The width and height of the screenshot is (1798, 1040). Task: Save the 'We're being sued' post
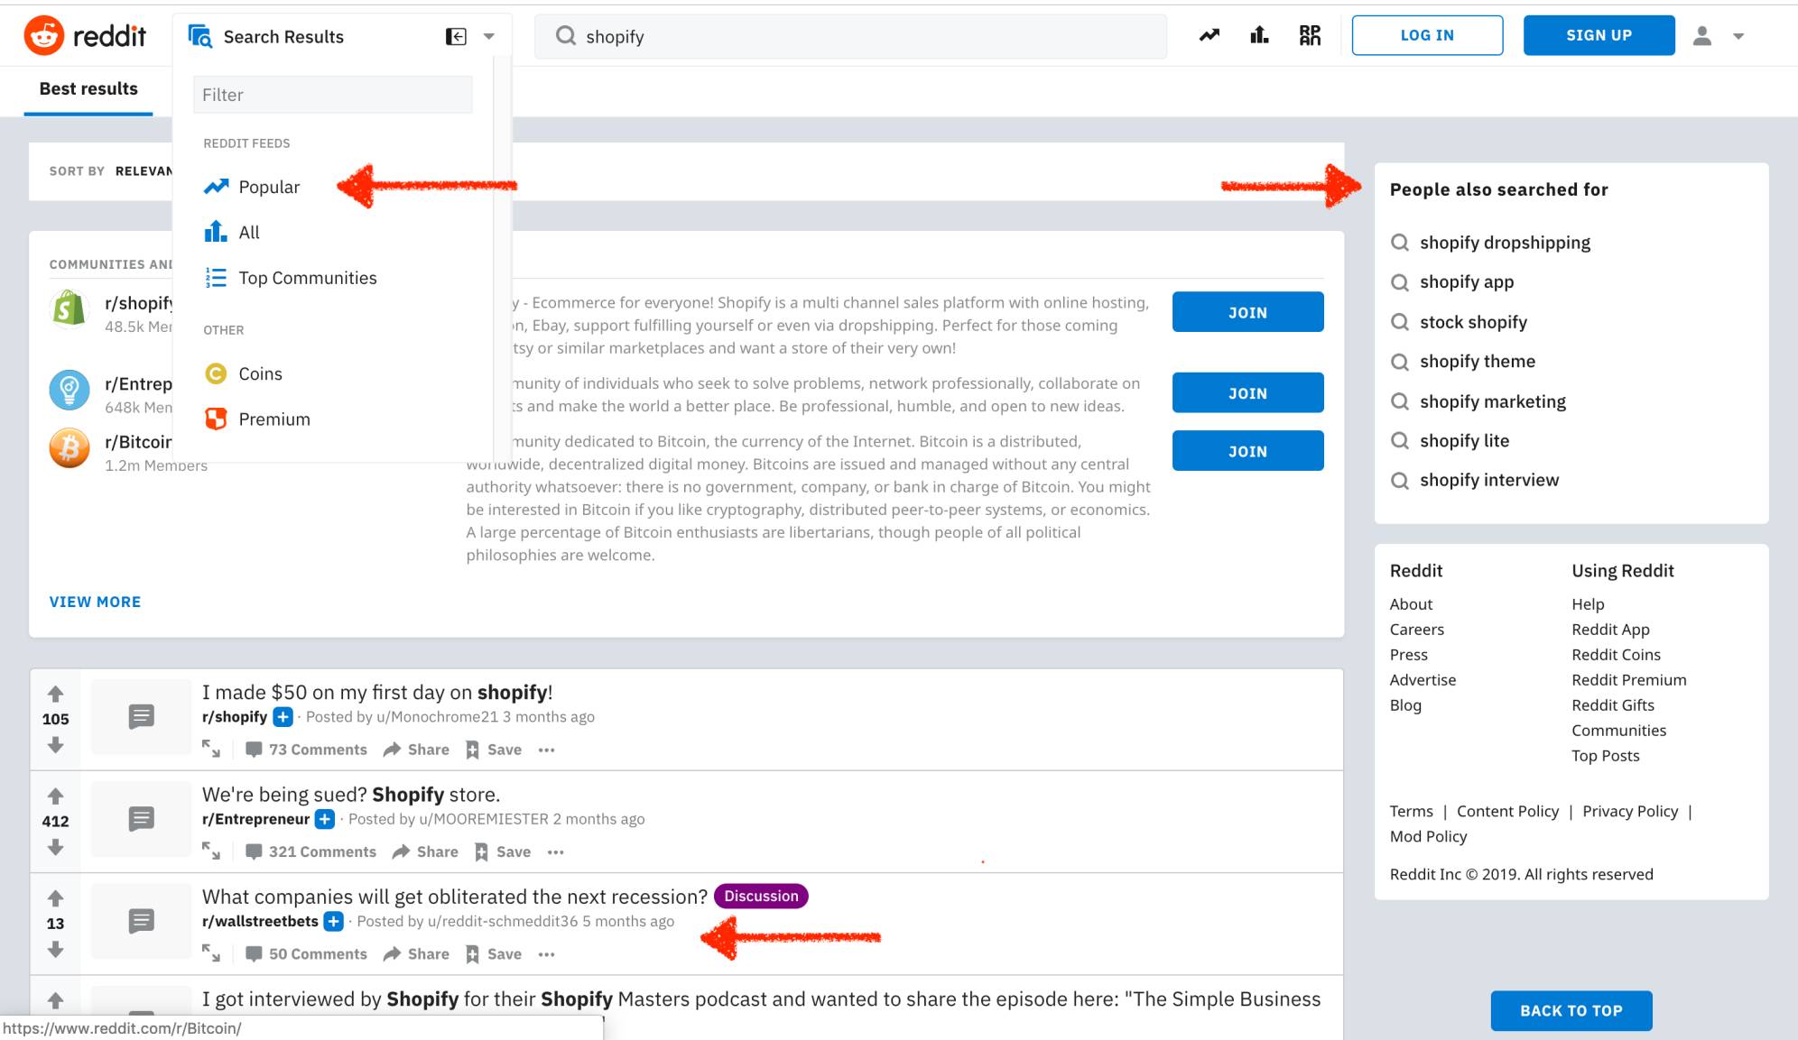[504, 851]
